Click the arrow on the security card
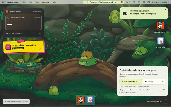 [40, 49]
